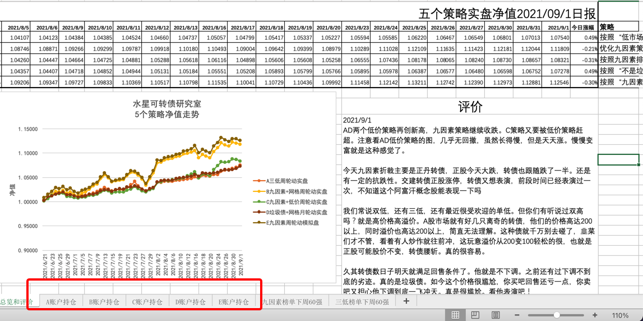This screenshot has width=643, height=321.
Task: Click the zoom slider handle
Action: (557, 315)
